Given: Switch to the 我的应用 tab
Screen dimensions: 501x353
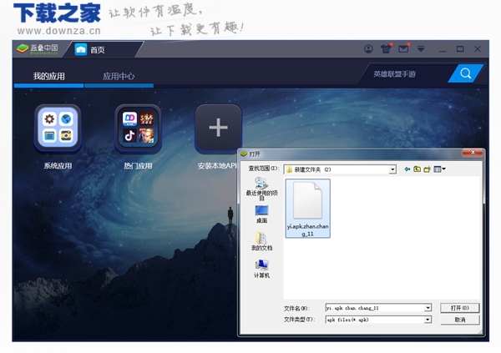Looking at the screenshot, I should point(48,76).
